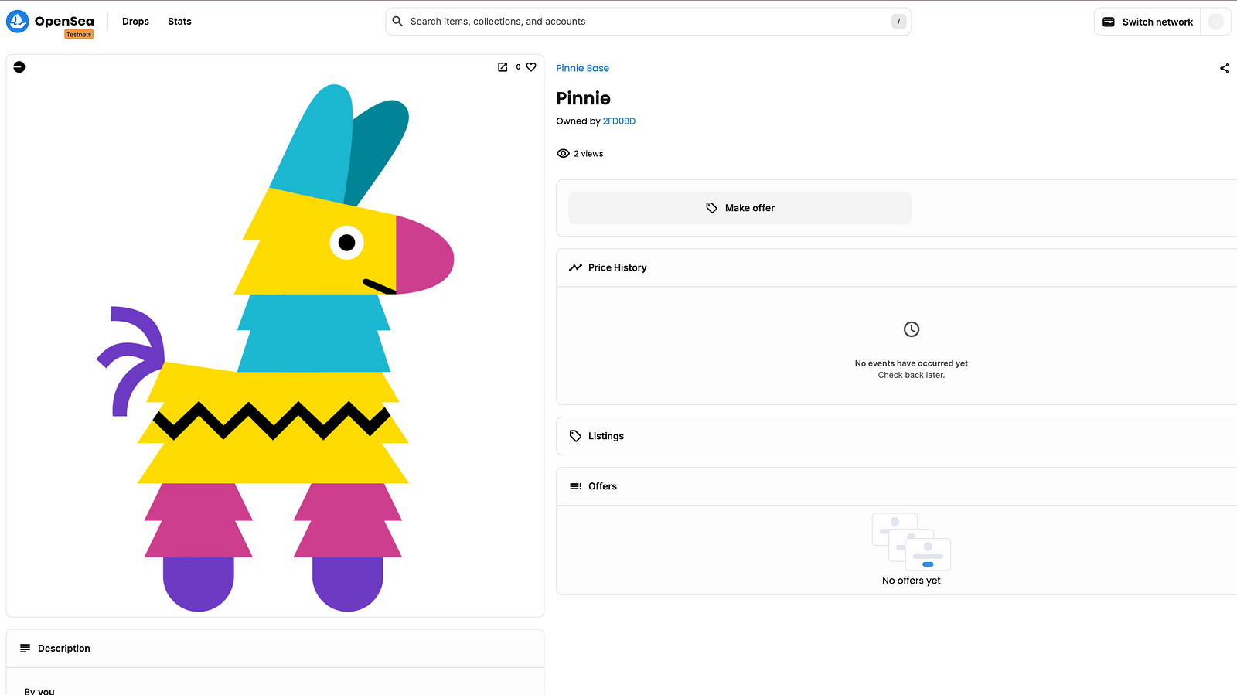Screen dimensions: 1237x695
Task: Click the Price History chart icon
Action: pyautogui.click(x=575, y=267)
